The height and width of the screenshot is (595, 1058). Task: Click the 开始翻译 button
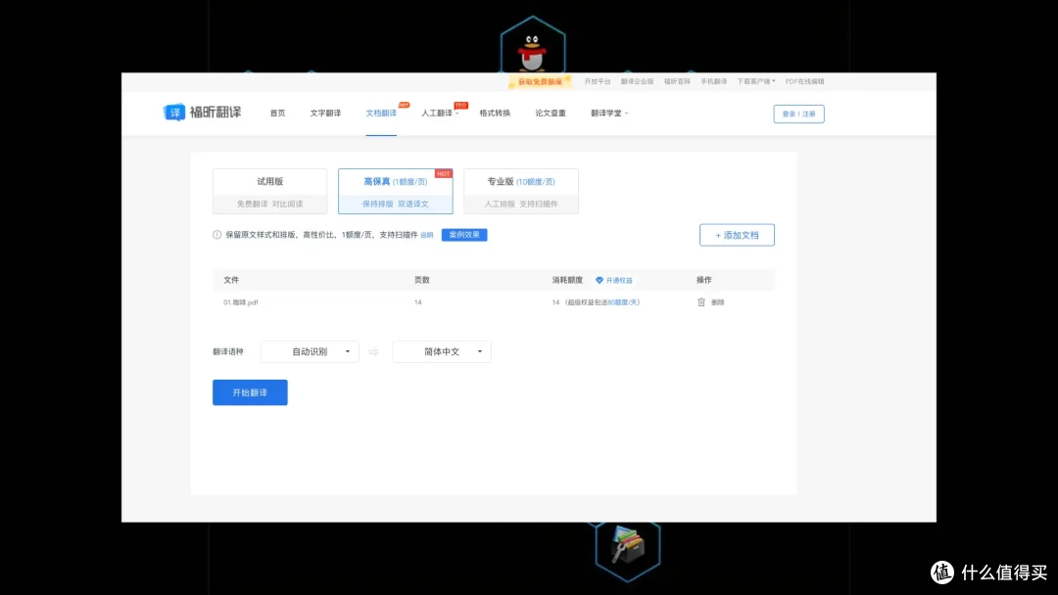pyautogui.click(x=250, y=392)
